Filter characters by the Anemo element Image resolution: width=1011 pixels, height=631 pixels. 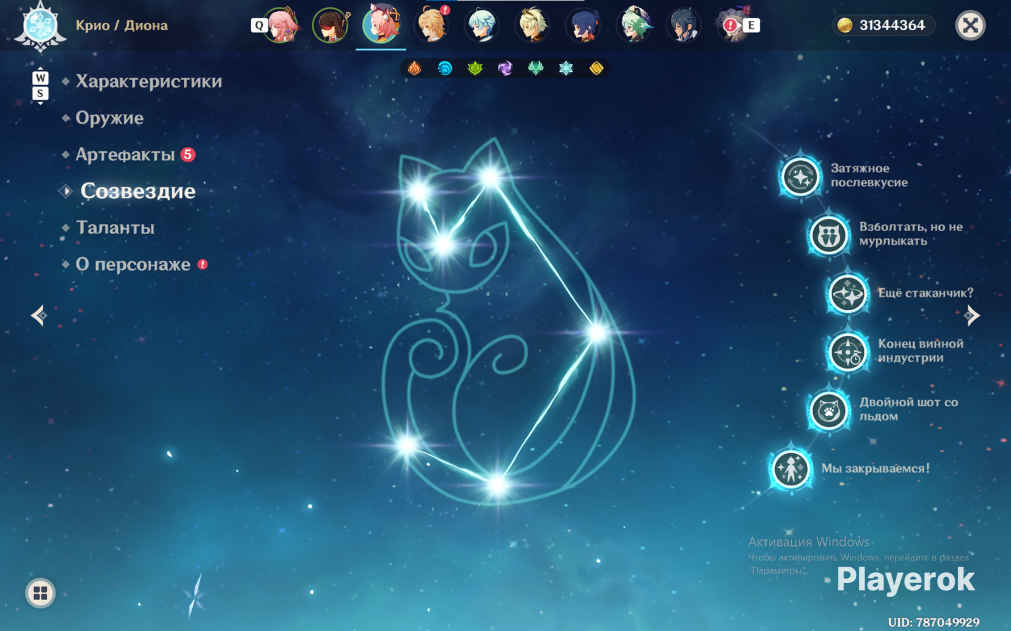pyautogui.click(x=535, y=68)
